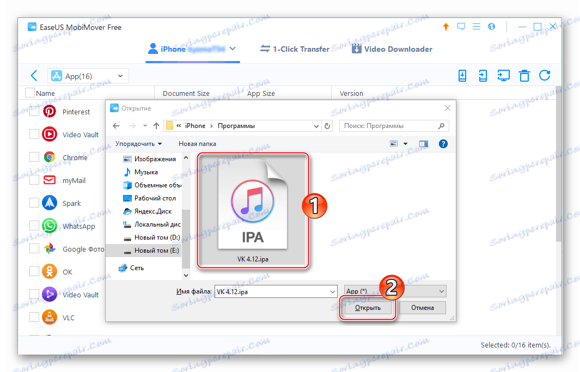Screen dimensions: 580x372
Task: Select Изображения in the navigation tree
Action: coord(149,158)
